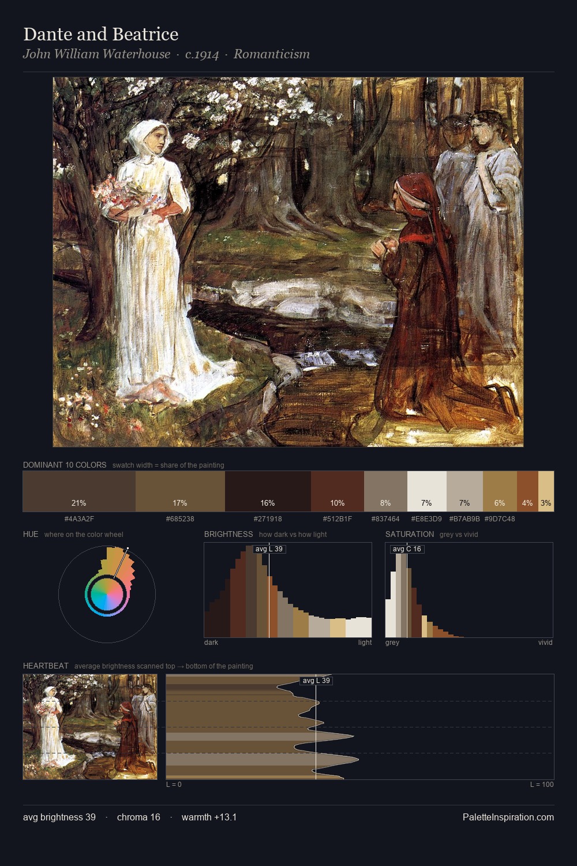The height and width of the screenshot is (866, 577).
Task: Click the 'light' brightness axis label
Action: pos(365,643)
